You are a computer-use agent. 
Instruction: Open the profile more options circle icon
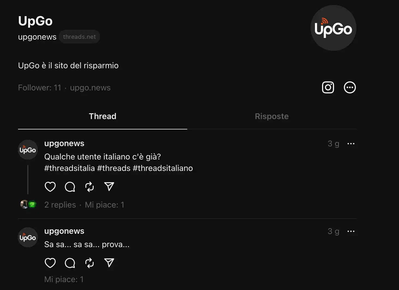tap(350, 87)
